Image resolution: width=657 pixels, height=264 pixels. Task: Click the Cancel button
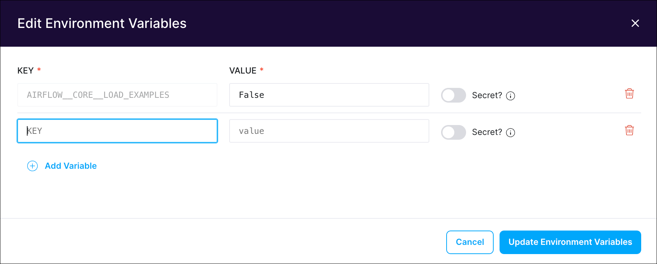pos(470,242)
